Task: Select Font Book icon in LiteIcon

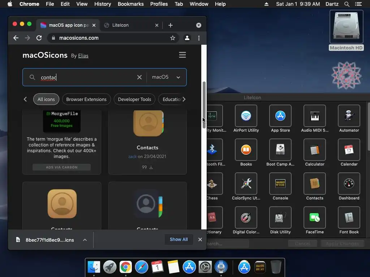Action: (x=349, y=217)
